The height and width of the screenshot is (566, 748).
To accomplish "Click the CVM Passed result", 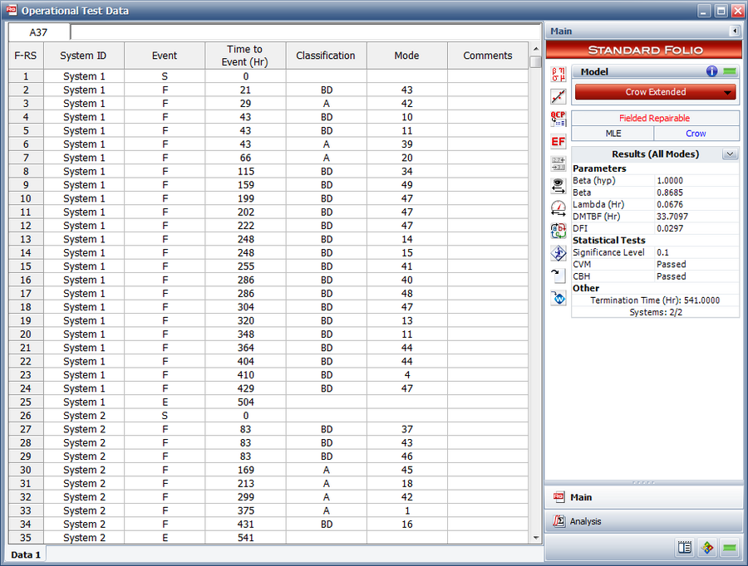I will tap(672, 265).
